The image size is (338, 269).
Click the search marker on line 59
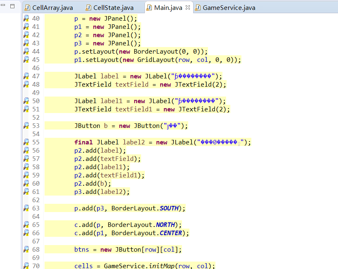26,175
